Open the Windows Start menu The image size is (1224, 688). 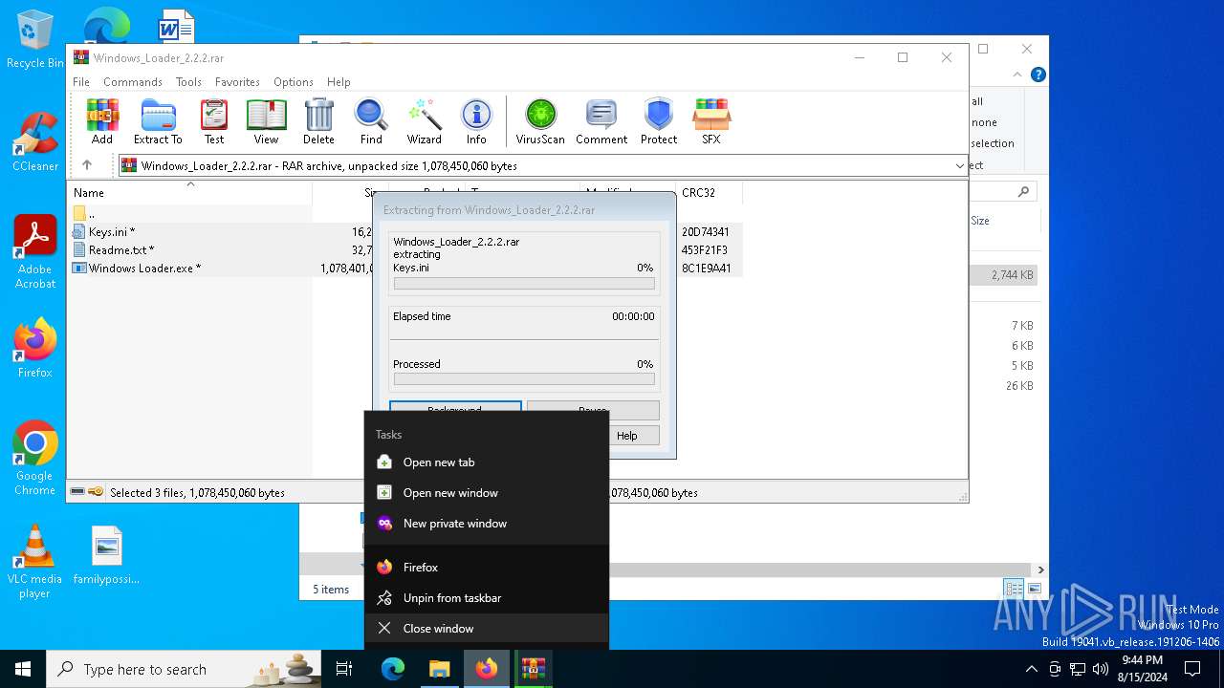[23, 669]
